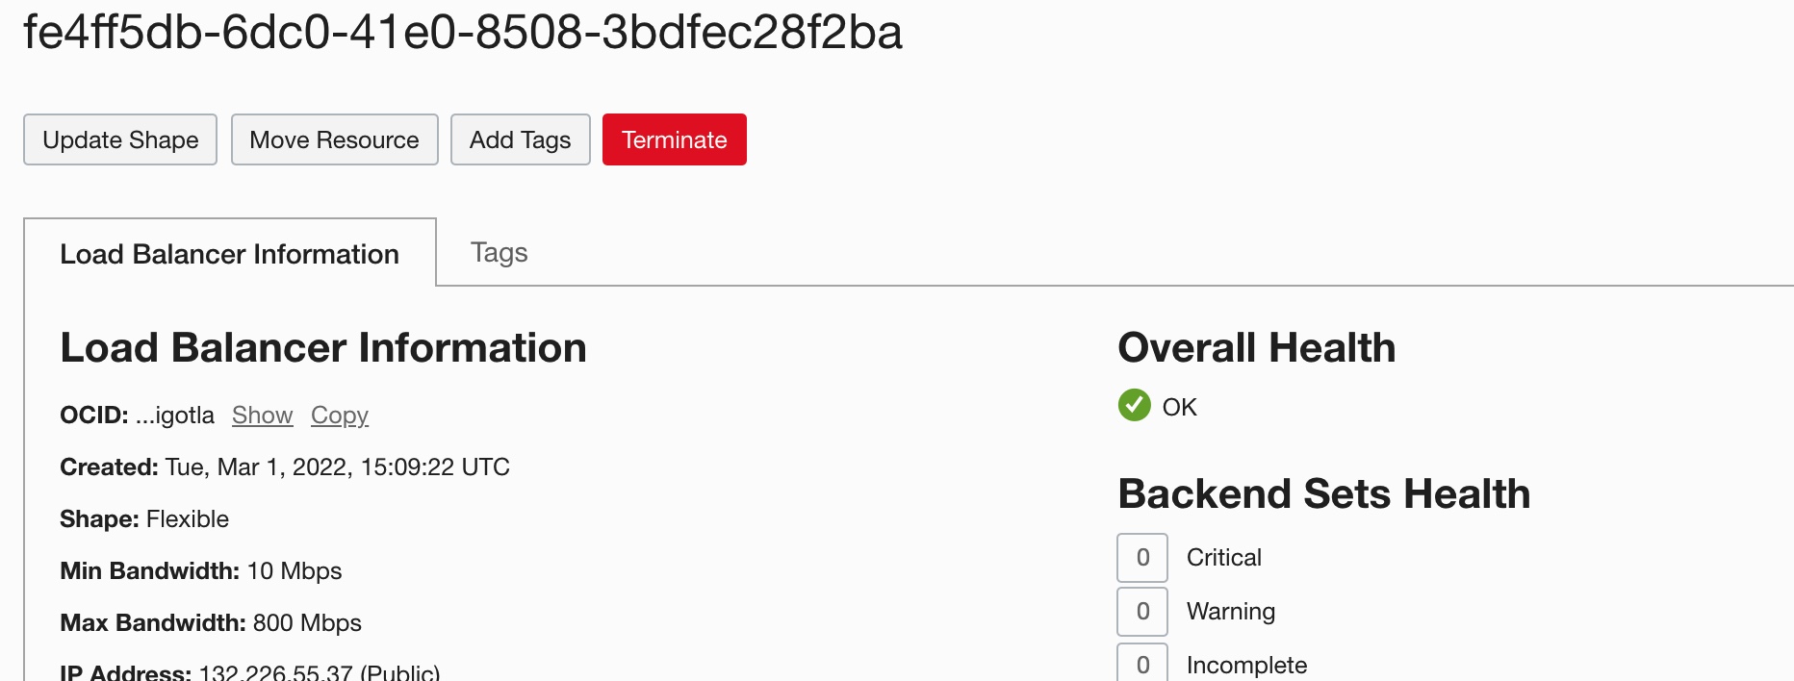
Task: Click the Shape value Flexible
Action: pyautogui.click(x=187, y=518)
